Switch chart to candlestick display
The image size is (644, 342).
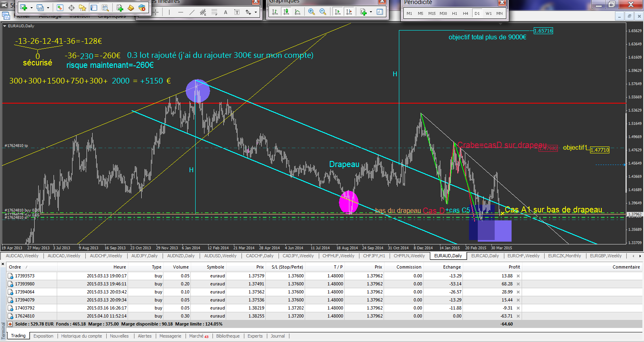(286, 12)
